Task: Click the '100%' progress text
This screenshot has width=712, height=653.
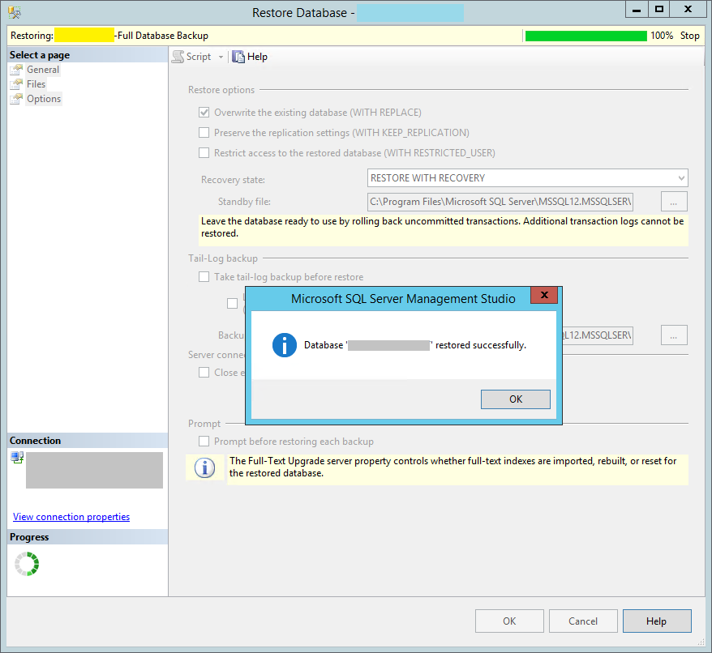Action: [x=662, y=36]
